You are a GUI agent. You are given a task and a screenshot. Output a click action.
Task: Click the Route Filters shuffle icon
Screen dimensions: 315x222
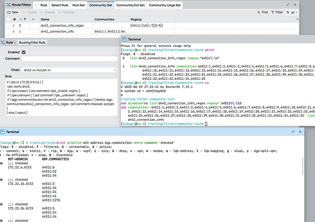click(x=8, y=5)
